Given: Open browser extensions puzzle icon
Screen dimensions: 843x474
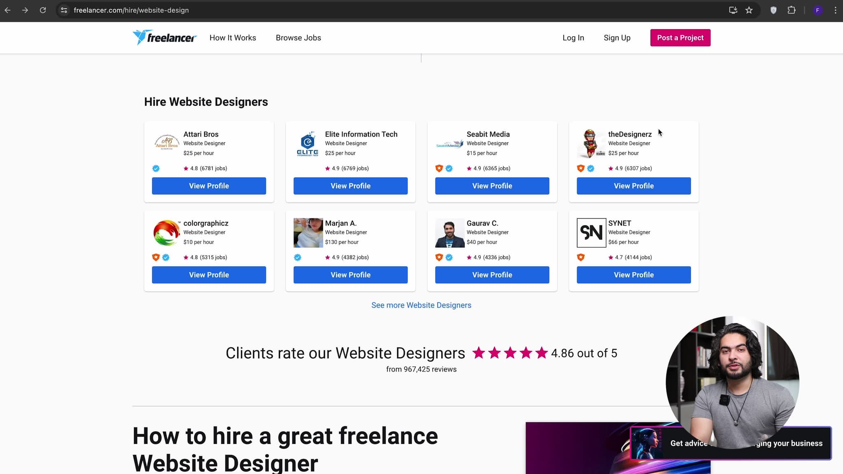Looking at the screenshot, I should click(x=791, y=10).
